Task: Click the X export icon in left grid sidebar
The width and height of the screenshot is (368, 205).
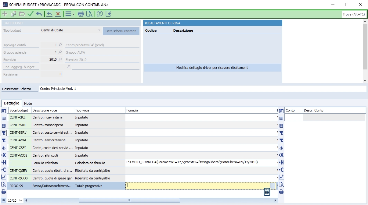Action: pos(4,155)
